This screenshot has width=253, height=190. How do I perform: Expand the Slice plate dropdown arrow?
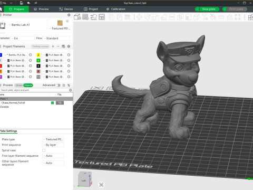click(x=197, y=9)
